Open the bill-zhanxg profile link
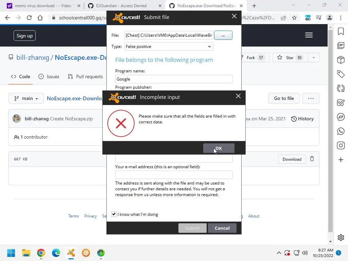The height and width of the screenshot is (261, 348). pos(33,57)
